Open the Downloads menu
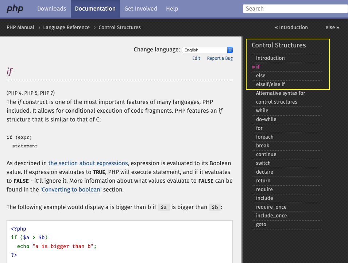Screen dimensions: 348x263 click(x=52, y=9)
